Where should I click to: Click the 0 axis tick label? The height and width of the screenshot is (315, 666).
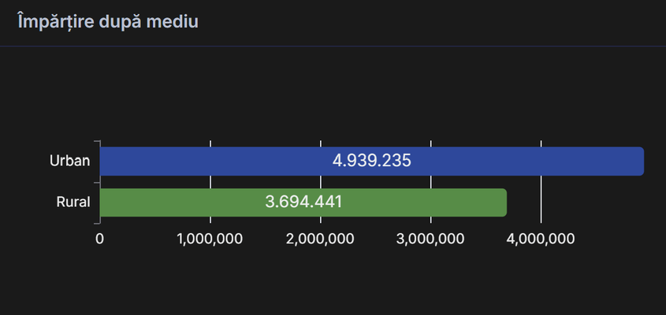(99, 239)
